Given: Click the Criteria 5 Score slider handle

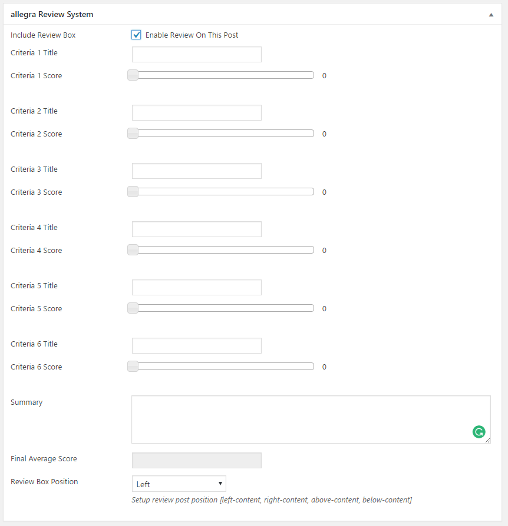Looking at the screenshot, I should click(133, 308).
